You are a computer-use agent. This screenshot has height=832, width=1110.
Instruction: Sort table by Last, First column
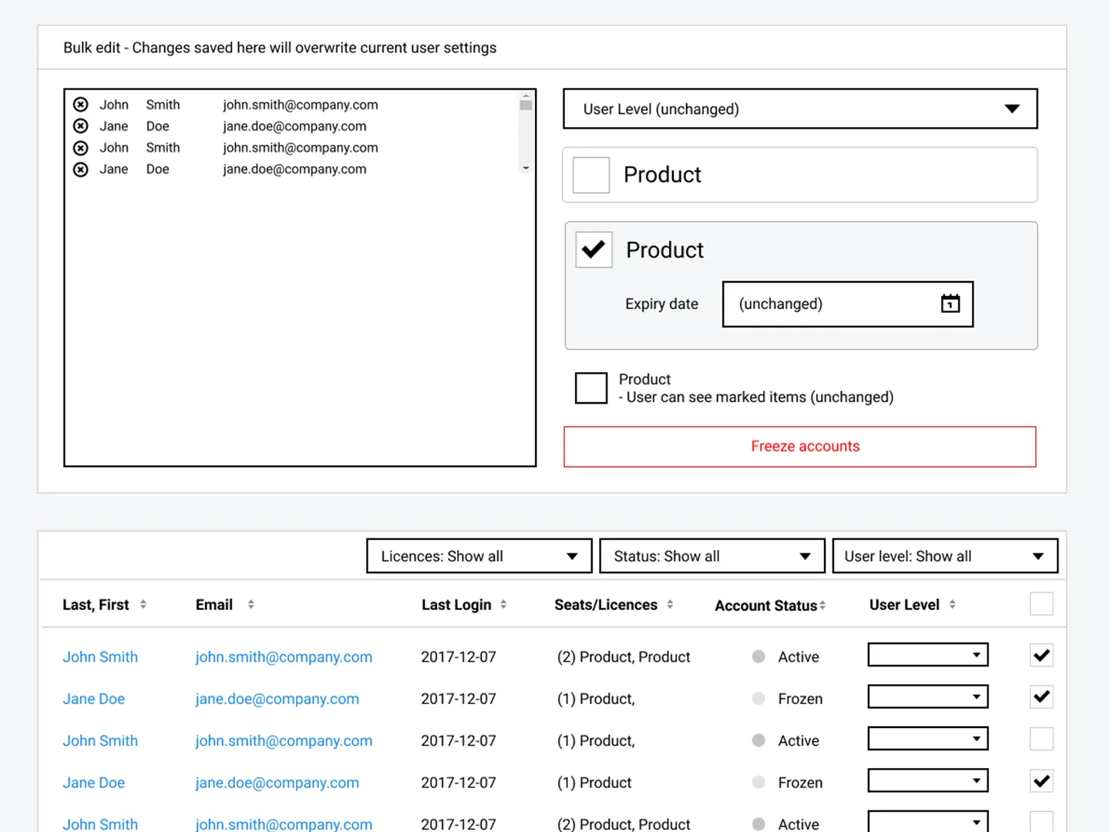point(143,605)
